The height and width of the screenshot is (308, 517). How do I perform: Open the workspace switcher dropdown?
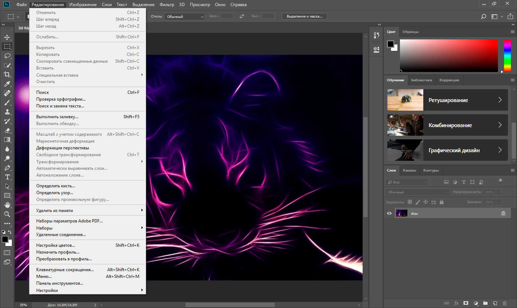coord(497,16)
